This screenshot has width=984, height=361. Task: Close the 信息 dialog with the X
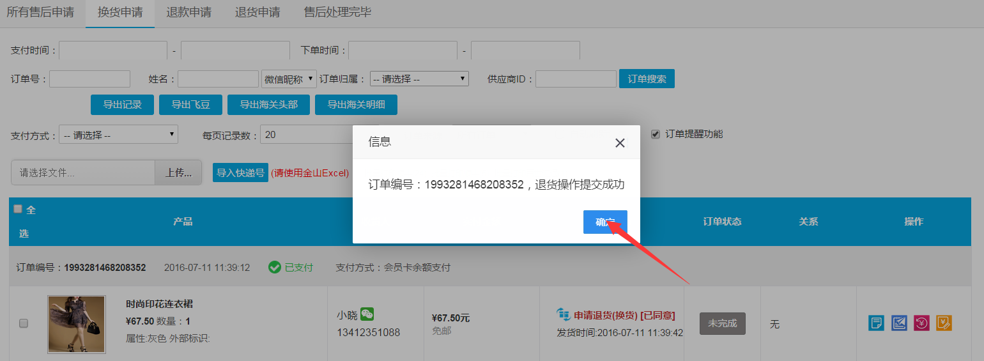tap(620, 142)
